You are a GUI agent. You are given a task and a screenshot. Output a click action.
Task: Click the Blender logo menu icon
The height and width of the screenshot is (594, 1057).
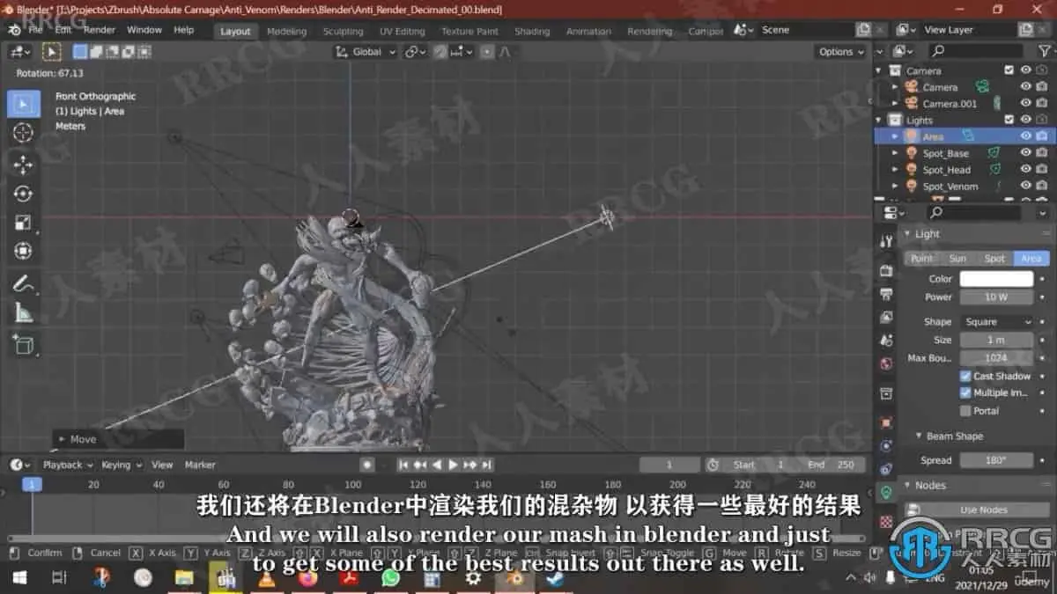coord(14,30)
